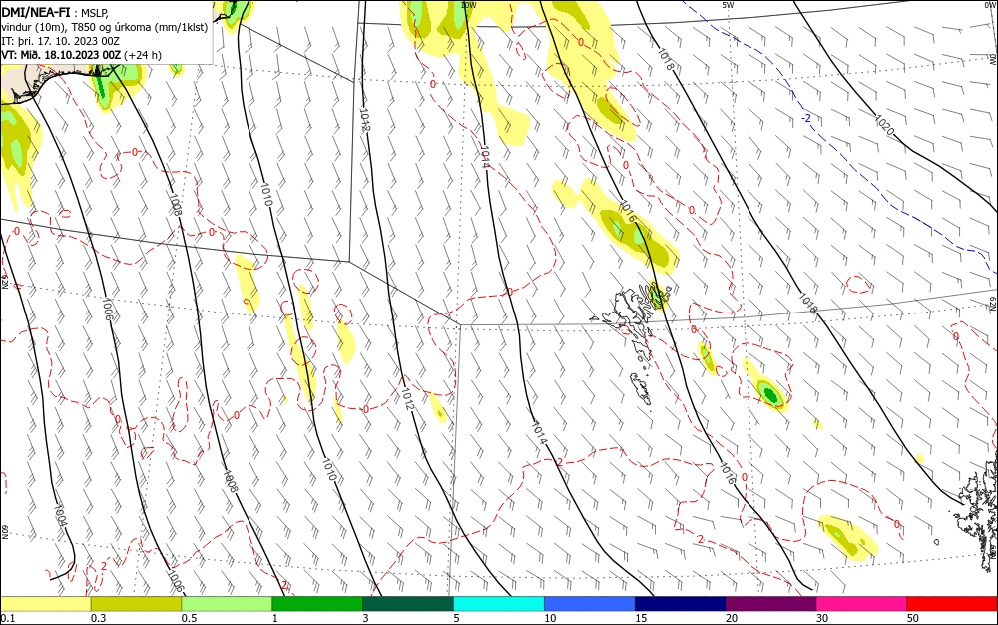Click the '10W' longitude label

pos(468,5)
